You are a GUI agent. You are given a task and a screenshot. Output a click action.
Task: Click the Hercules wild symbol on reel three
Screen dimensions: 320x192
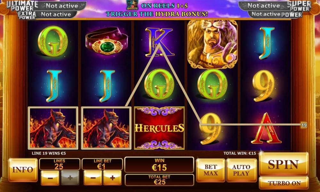pos(159,128)
